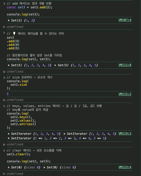Screen dimensions: 141x176
Task: Click the set2.size code line
Action: point(19,85)
